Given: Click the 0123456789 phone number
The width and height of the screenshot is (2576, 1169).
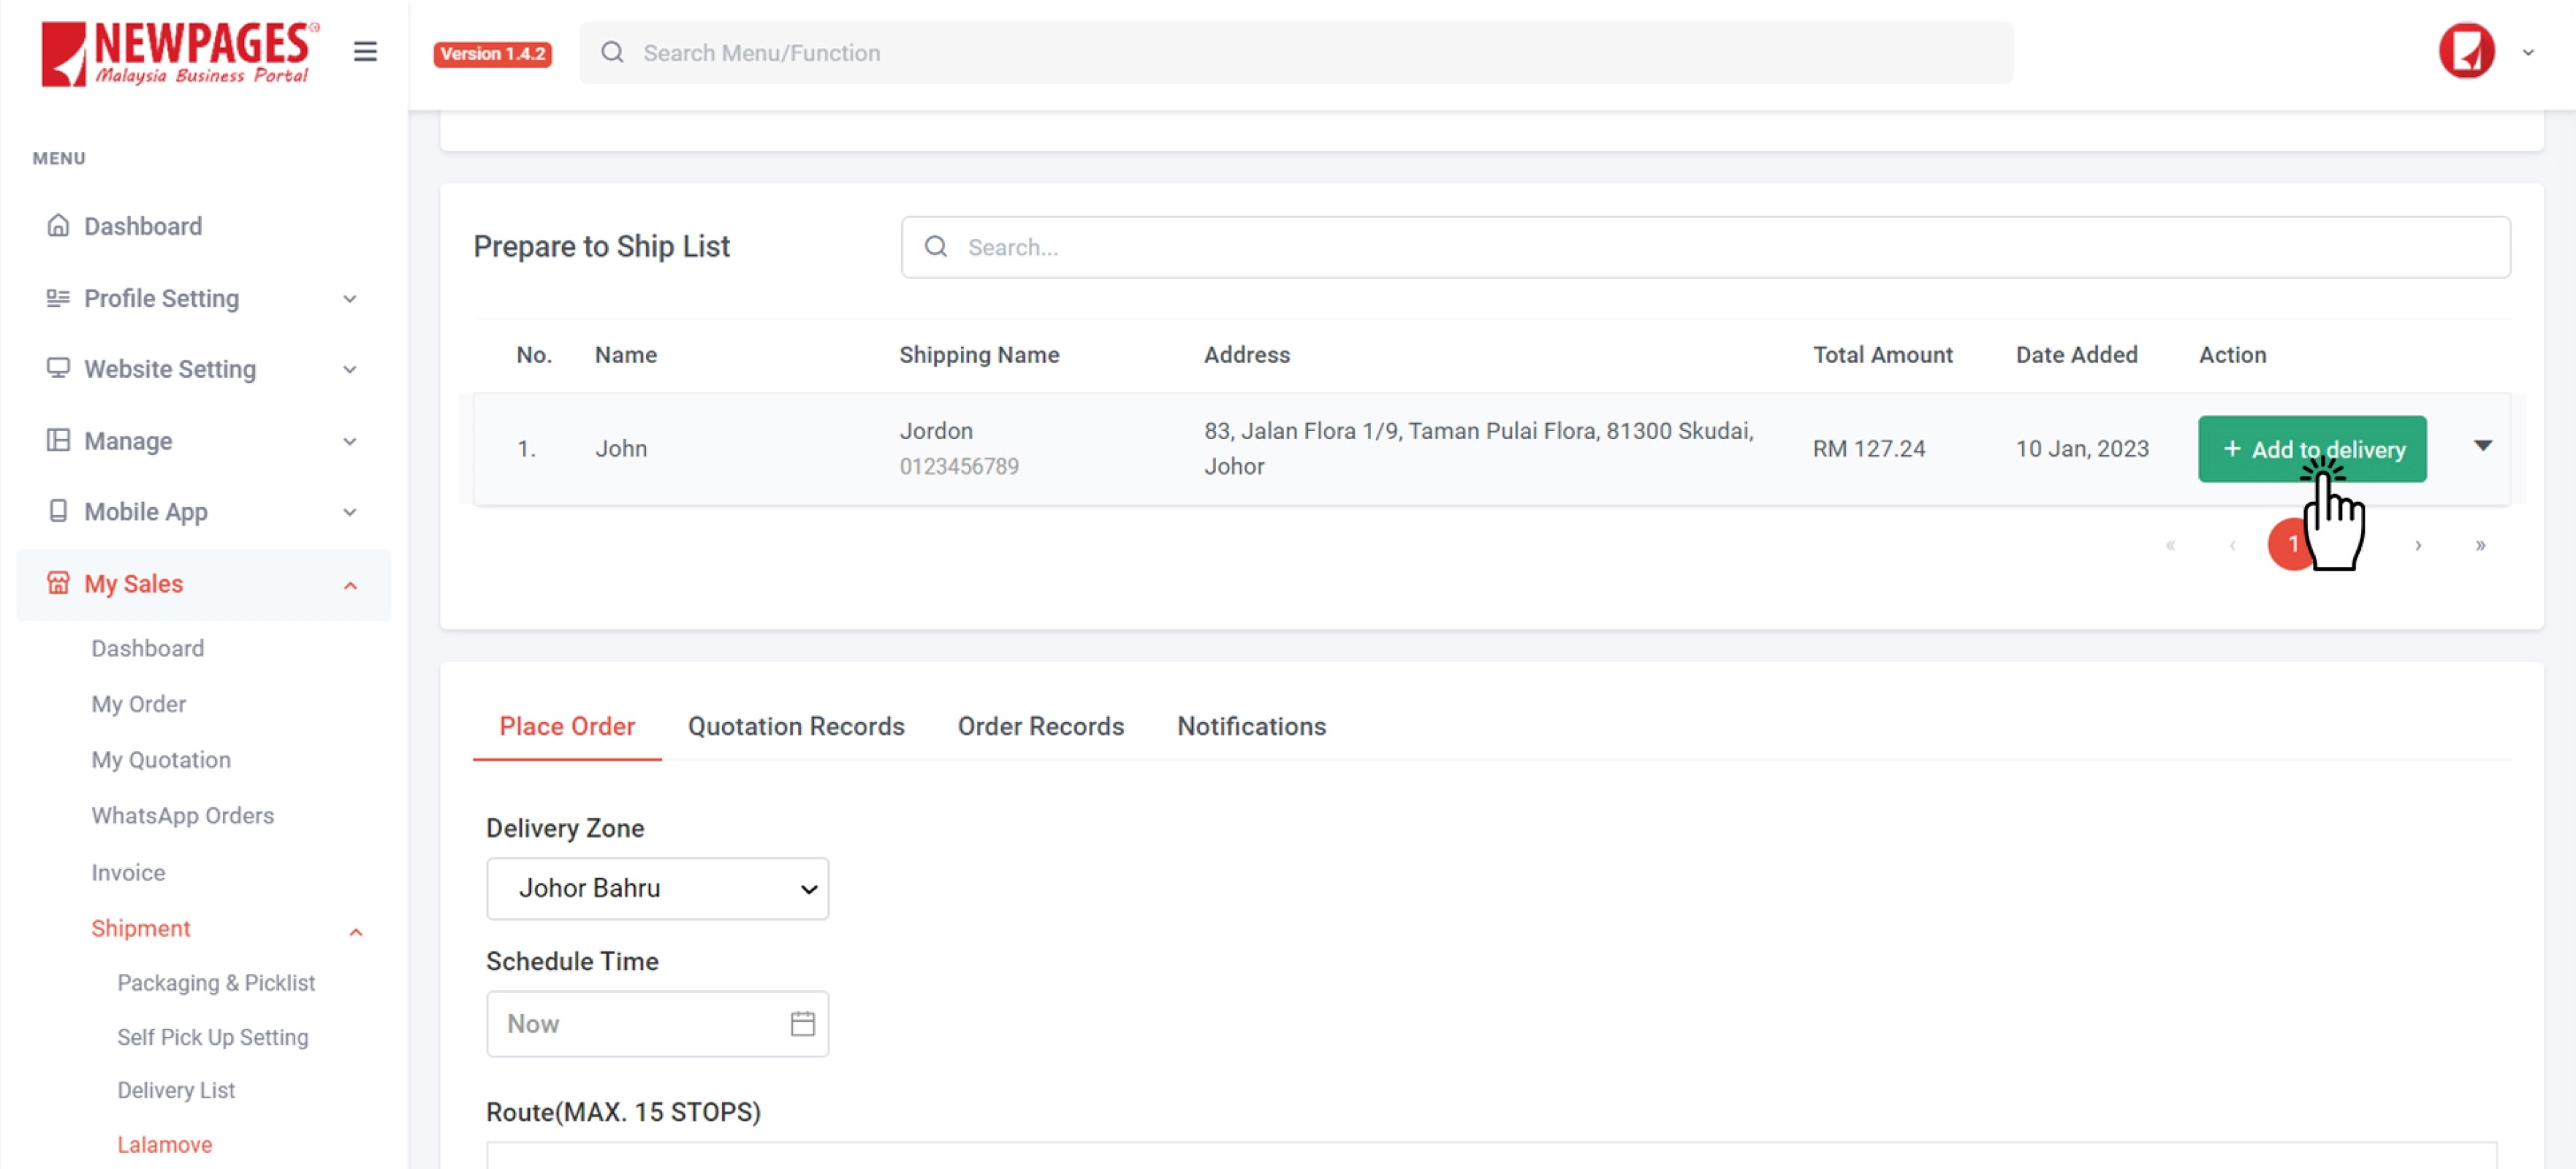Looking at the screenshot, I should click(959, 466).
